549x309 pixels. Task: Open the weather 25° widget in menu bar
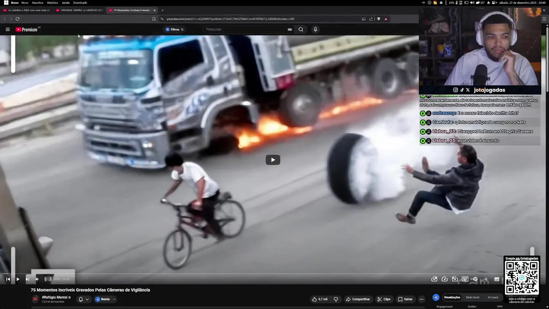point(481,3)
